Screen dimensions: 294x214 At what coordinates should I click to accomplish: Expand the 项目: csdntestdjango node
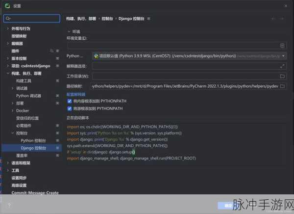pyautogui.click(x=8, y=66)
